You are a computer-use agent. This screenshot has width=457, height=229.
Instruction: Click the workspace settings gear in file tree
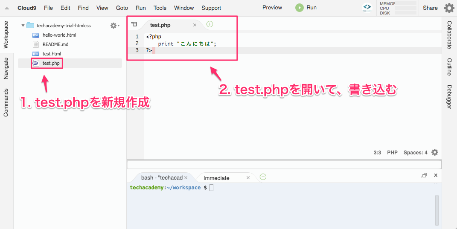114,26
